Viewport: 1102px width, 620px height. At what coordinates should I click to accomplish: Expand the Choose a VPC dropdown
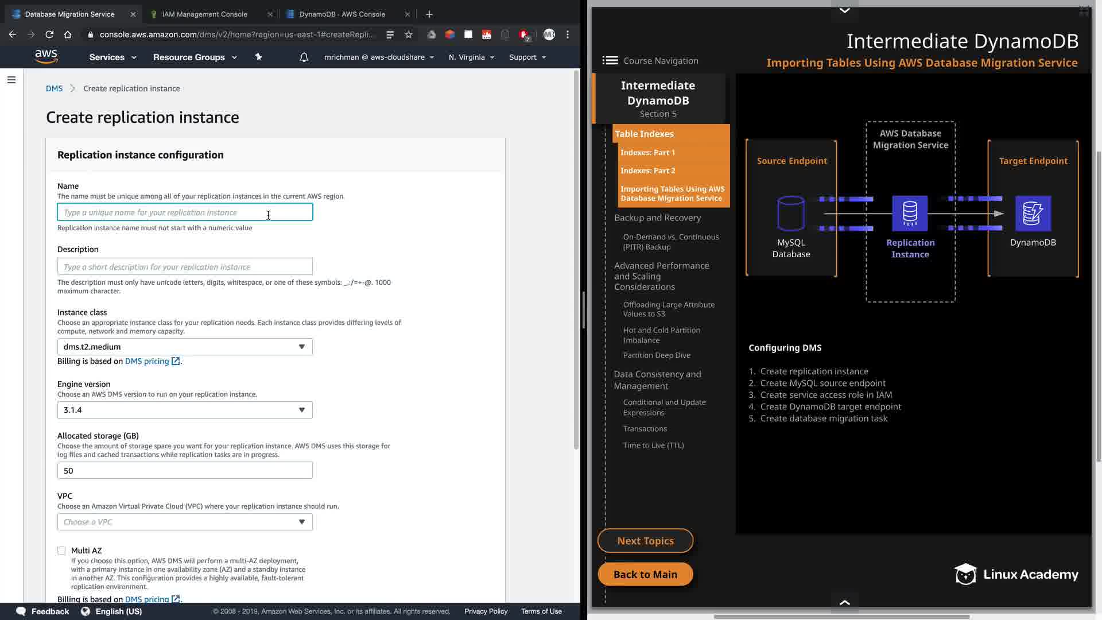pos(185,522)
